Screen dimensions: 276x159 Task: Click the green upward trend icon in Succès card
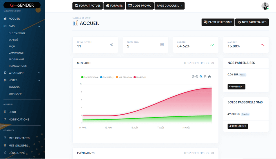point(212,45)
